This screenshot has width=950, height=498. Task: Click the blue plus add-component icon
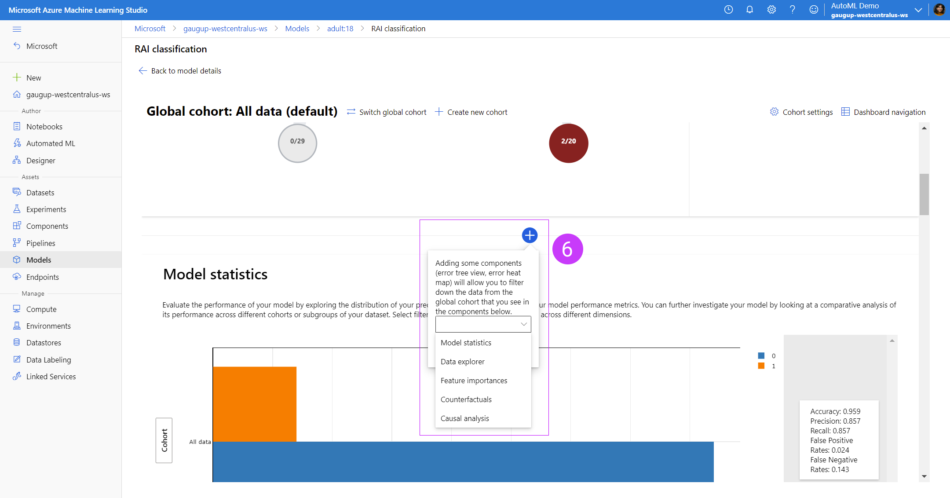[x=530, y=235]
